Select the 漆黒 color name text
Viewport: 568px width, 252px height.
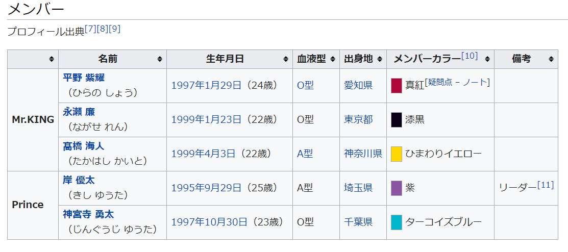(x=415, y=119)
